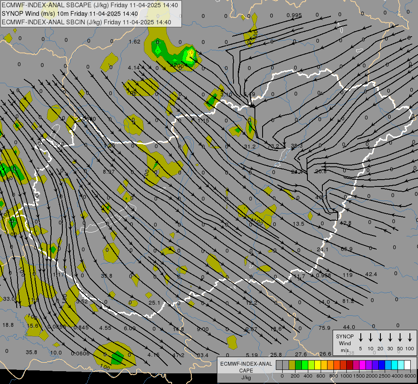Click the map value '42.8'
Image resolution: width=418 pixels, height=384 pixels.
click(x=345, y=223)
